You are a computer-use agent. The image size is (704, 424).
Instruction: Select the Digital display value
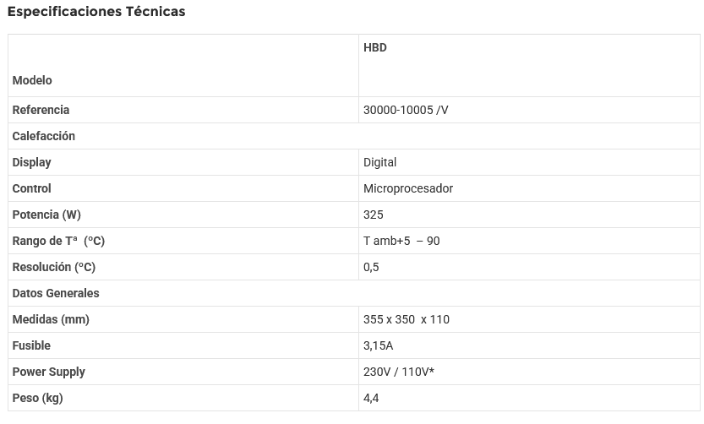tap(379, 162)
